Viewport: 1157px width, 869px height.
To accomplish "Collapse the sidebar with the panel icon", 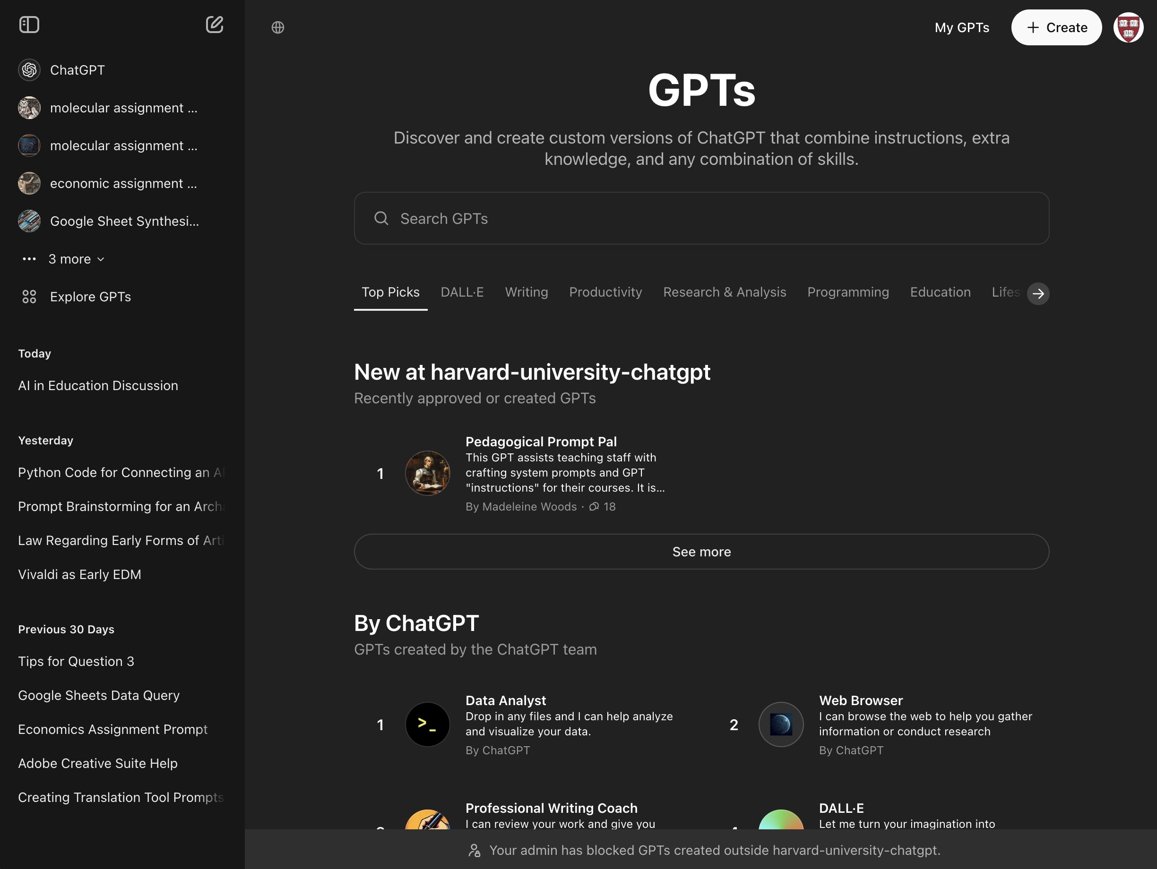I will [x=29, y=25].
